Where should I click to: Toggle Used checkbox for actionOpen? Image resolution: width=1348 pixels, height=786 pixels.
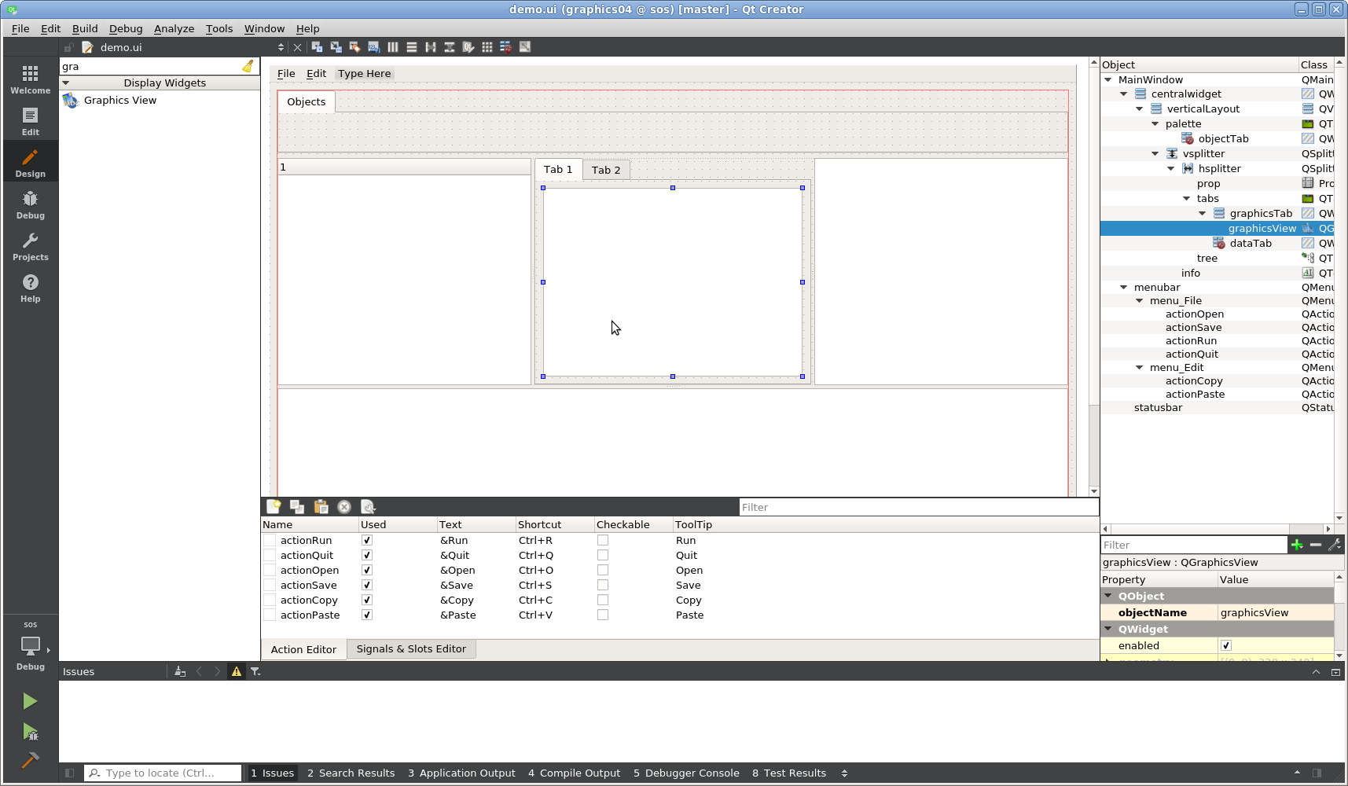tap(366, 570)
